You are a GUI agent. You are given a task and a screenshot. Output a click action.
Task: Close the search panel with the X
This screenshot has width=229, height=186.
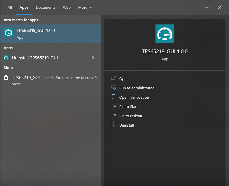220,7
